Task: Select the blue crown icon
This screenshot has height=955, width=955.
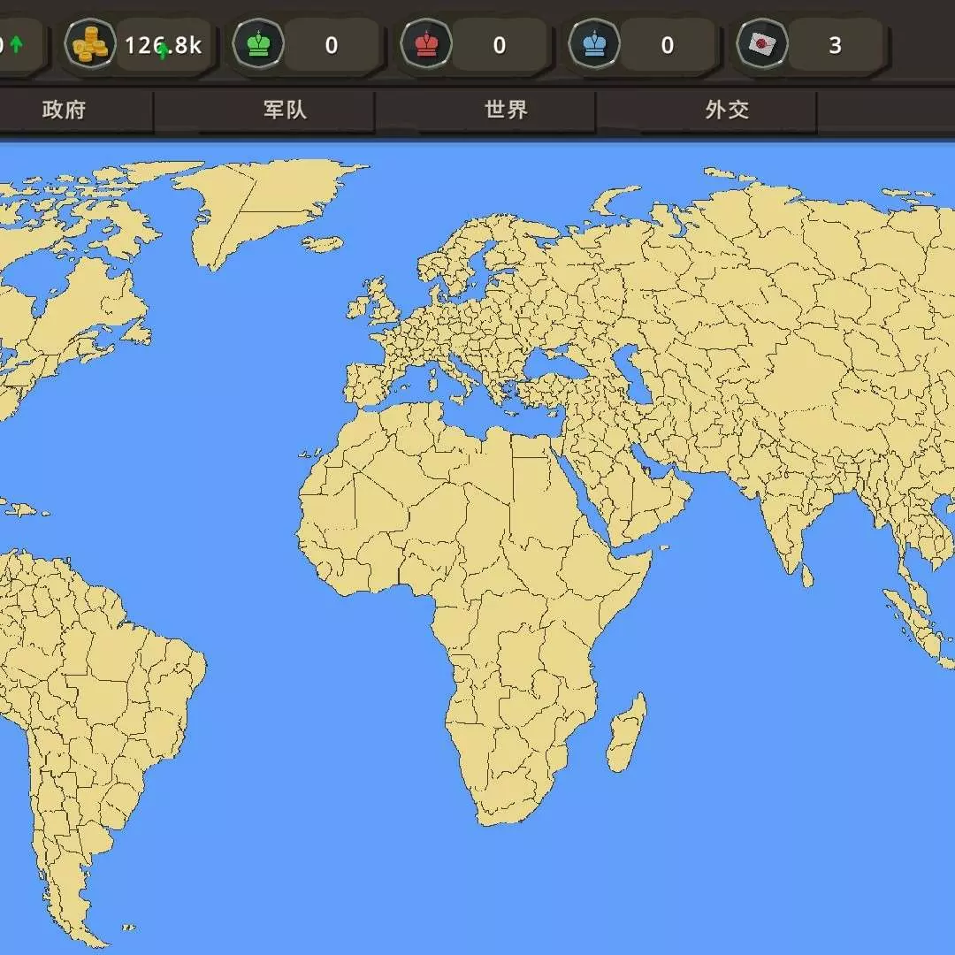Action: click(594, 44)
